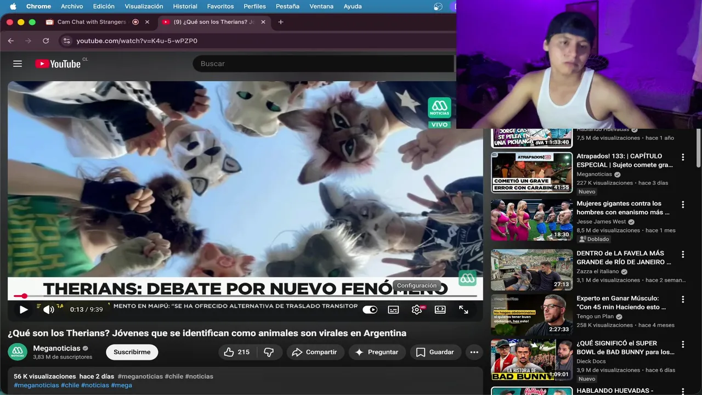Screen dimensions: 702x395
Task: Click the page vertical scrollbar
Action: [x=698, y=148]
